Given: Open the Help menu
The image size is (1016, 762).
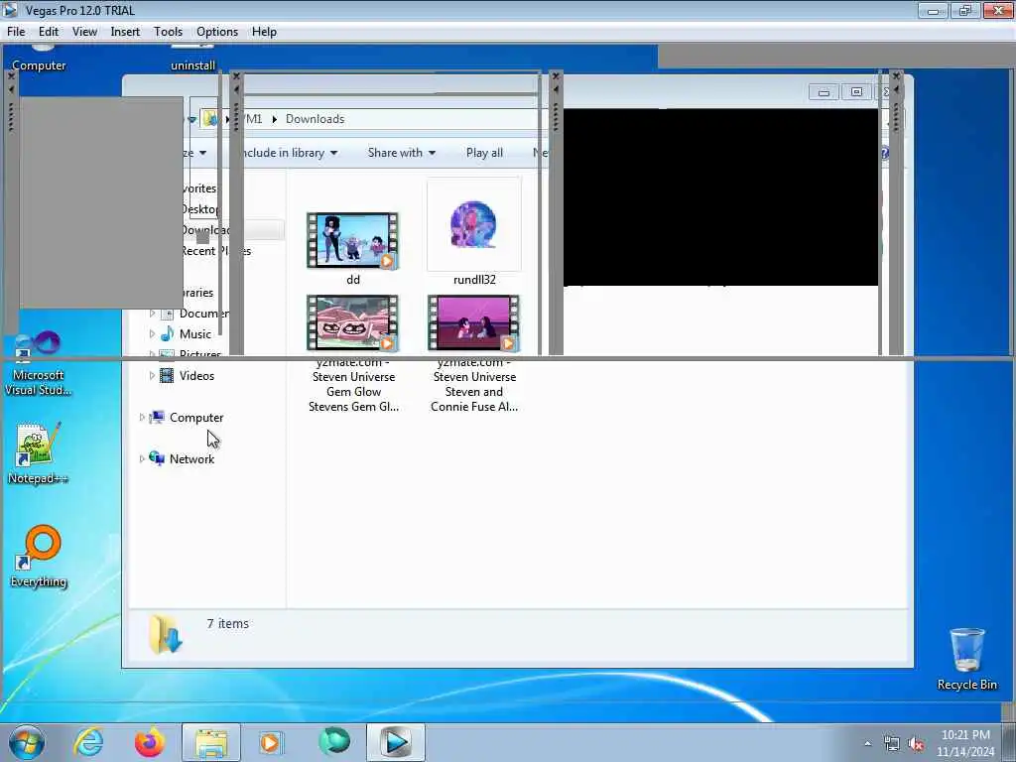Looking at the screenshot, I should click(264, 32).
